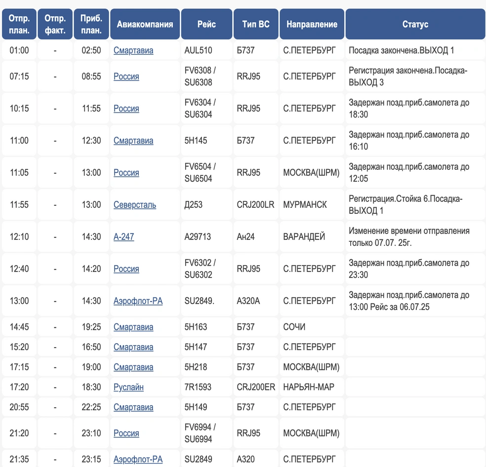Image resolution: width=486 pixels, height=467 pixels.
Task: Click Россия link for flight FV6994
Action: 126,433
